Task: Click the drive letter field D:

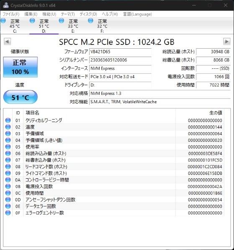Action: (120, 85)
